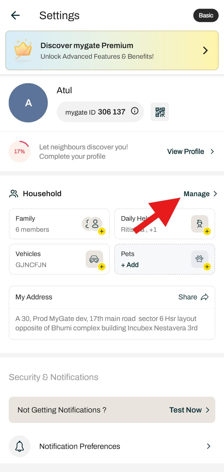Tap the 17% profile completion ring
The height and width of the screenshot is (472, 224).
[19, 152]
